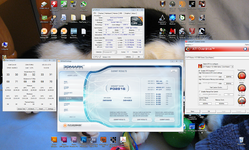Click the Reset button in Real Temp
Image resolution: width=249 pixels, height=150 pixels.
tap(41, 109)
